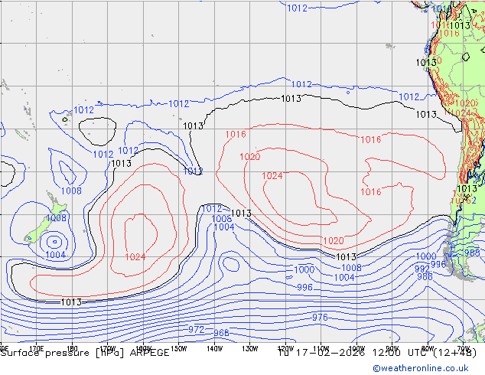This screenshot has width=485, height=375.
Task: Click the 180 longitude label
Action: point(72,348)
